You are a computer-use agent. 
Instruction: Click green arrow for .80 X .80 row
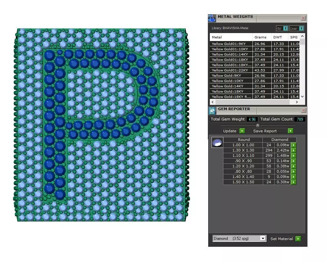294,172
